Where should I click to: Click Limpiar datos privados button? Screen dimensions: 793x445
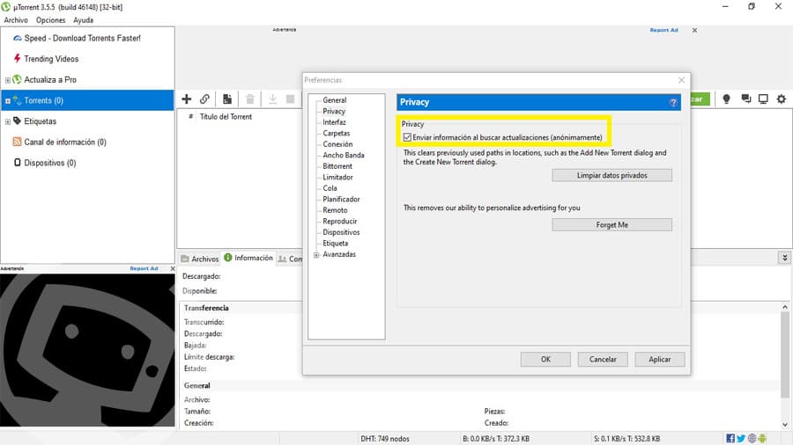(612, 176)
